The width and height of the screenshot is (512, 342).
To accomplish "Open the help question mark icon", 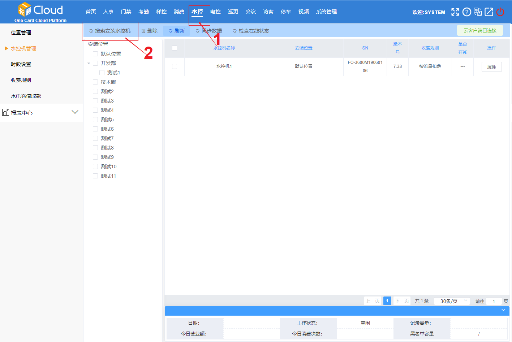I will [x=467, y=12].
